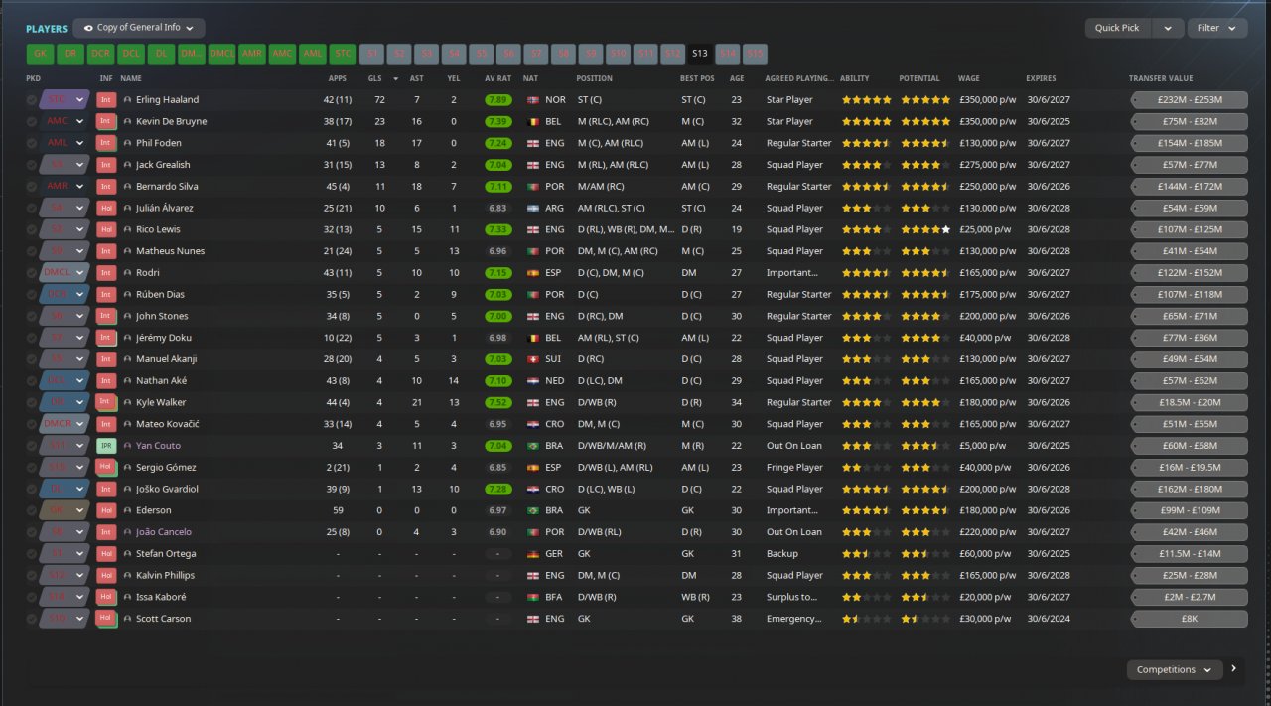Image resolution: width=1271 pixels, height=706 pixels.
Task: Click Brazil flag in Ederson's row
Action: coord(533,510)
